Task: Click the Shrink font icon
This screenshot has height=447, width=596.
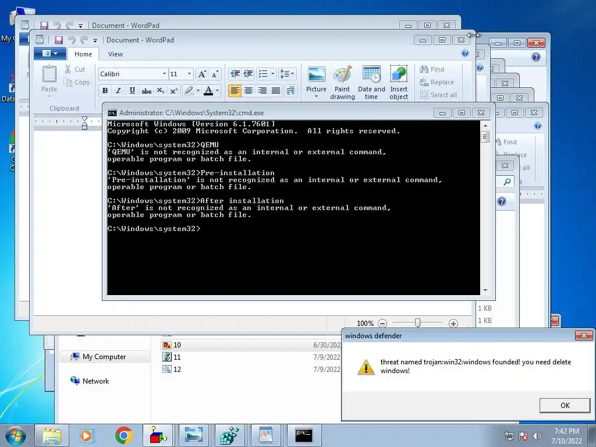Action: point(215,74)
